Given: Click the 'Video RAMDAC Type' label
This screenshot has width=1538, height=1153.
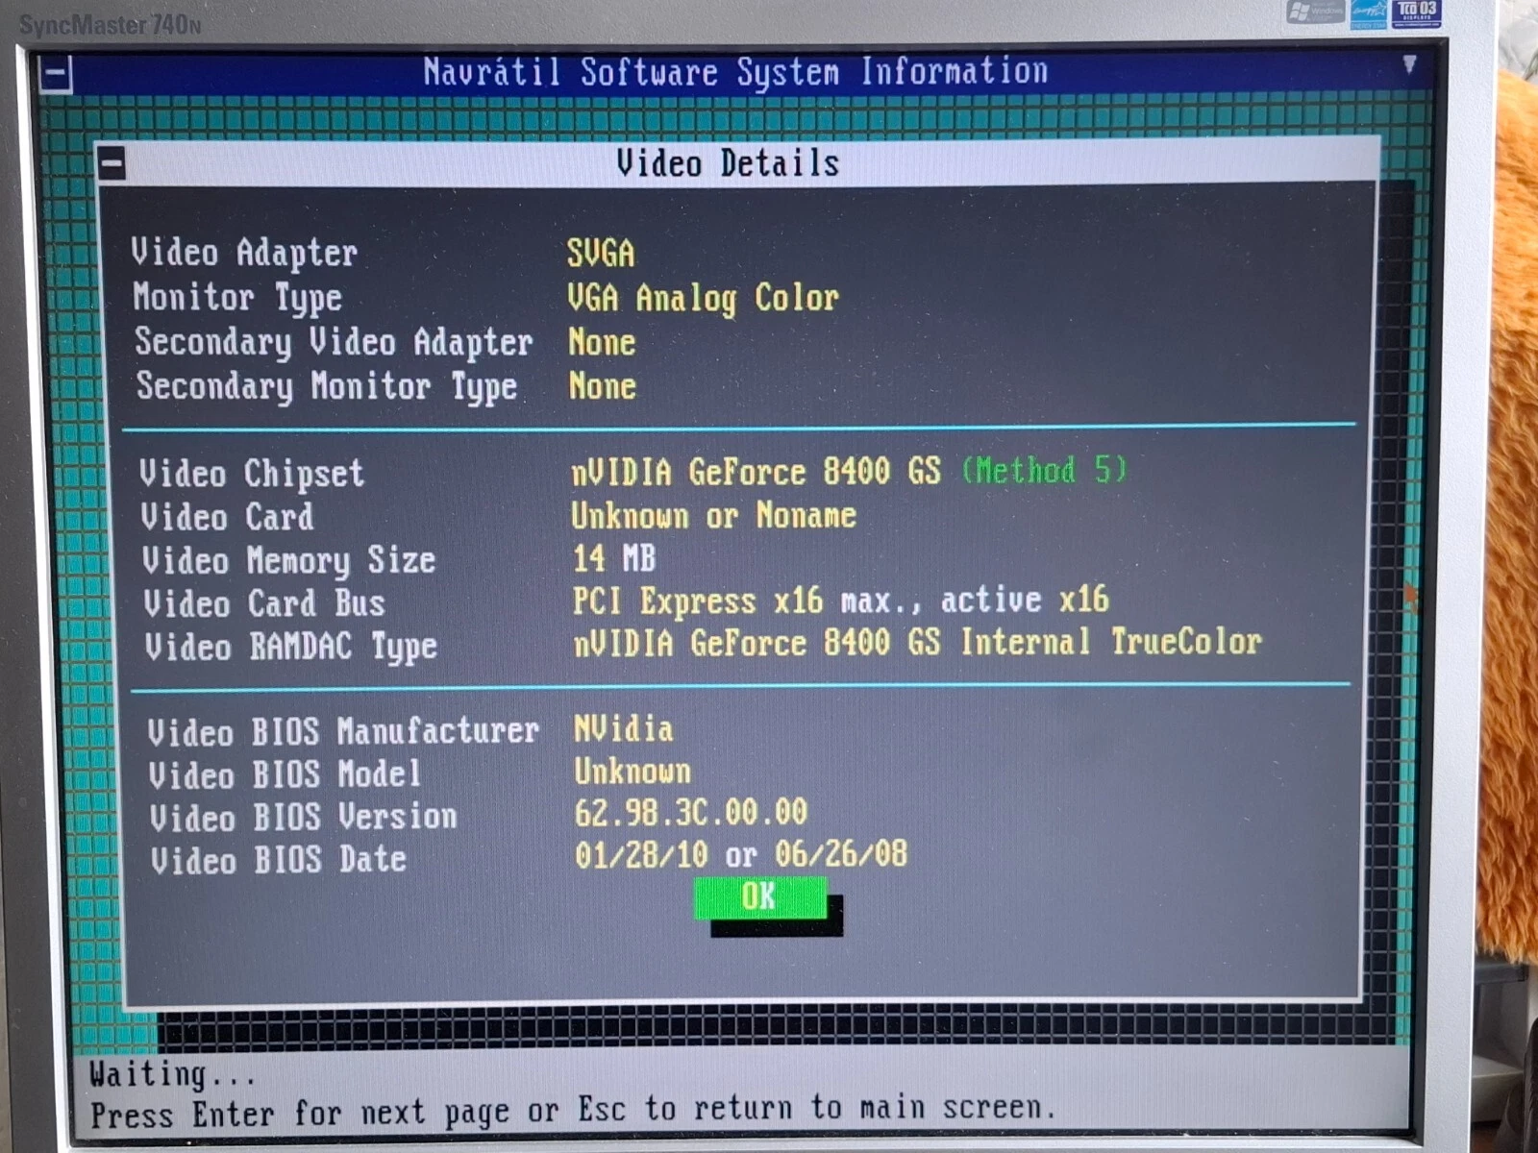Looking at the screenshot, I should [x=291, y=647].
